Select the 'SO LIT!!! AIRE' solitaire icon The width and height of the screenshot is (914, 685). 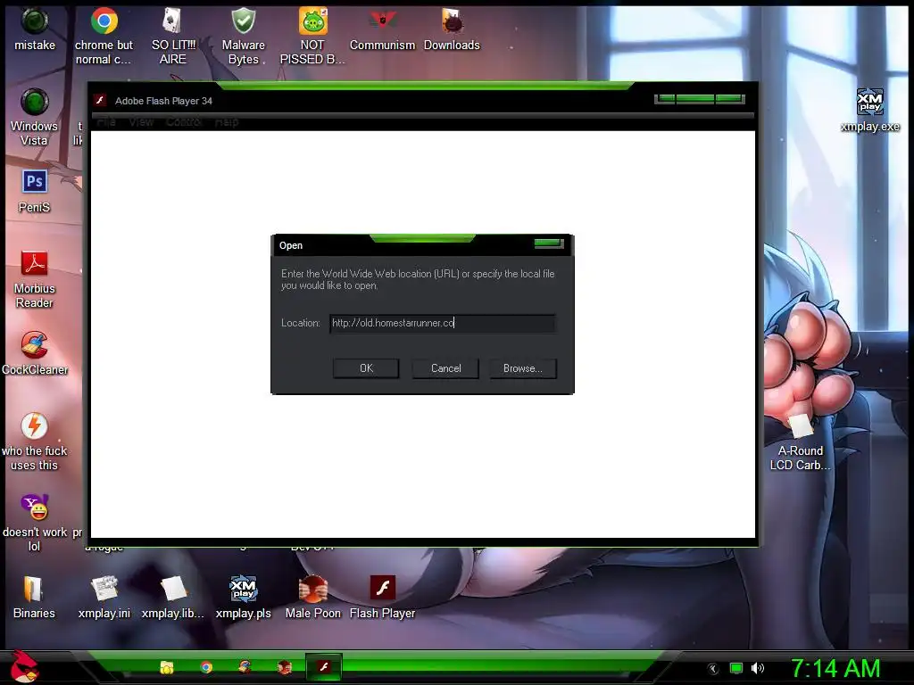pos(173,36)
